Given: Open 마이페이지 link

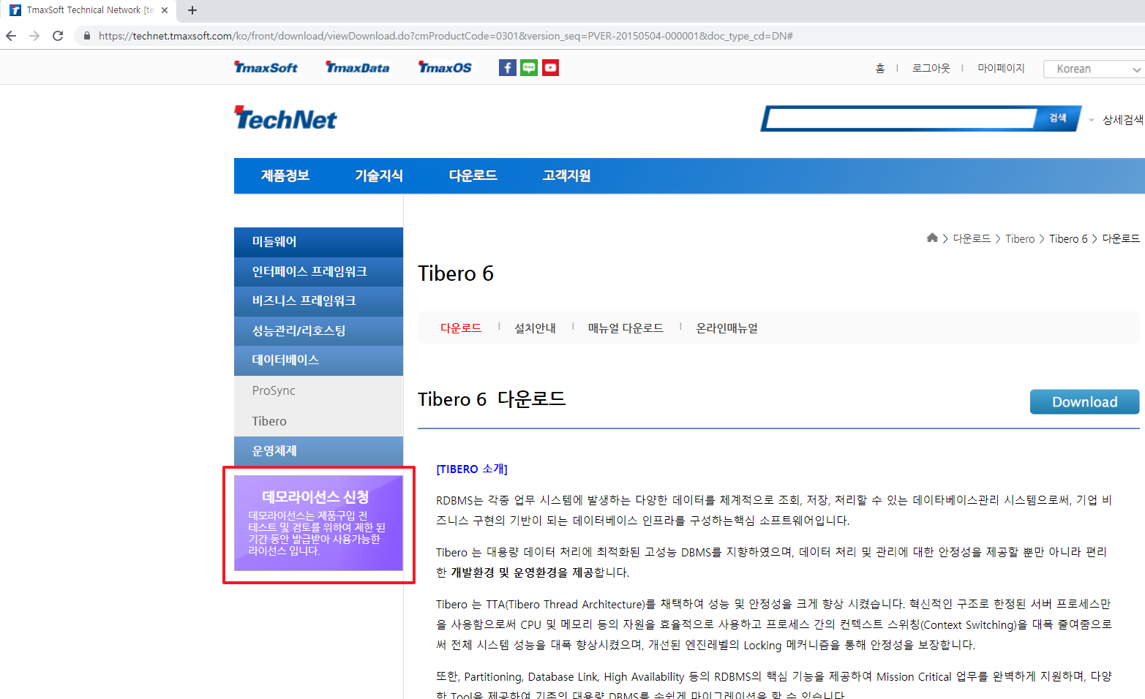Looking at the screenshot, I should coord(1001,68).
